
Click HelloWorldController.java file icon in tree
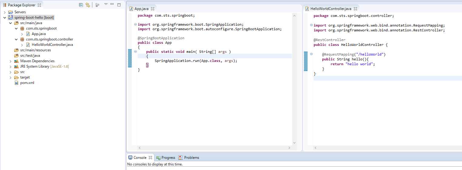click(x=28, y=45)
